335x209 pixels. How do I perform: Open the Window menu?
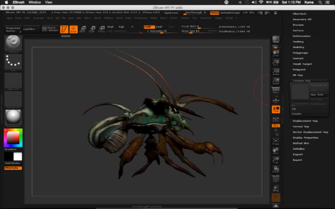[x=34, y=2]
